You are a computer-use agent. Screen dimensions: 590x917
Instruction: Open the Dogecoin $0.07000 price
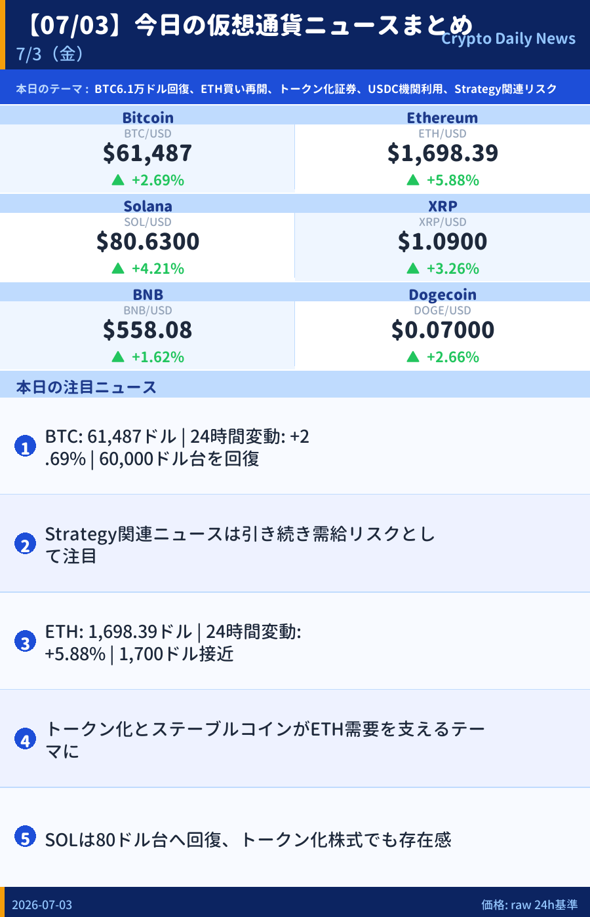tap(442, 330)
